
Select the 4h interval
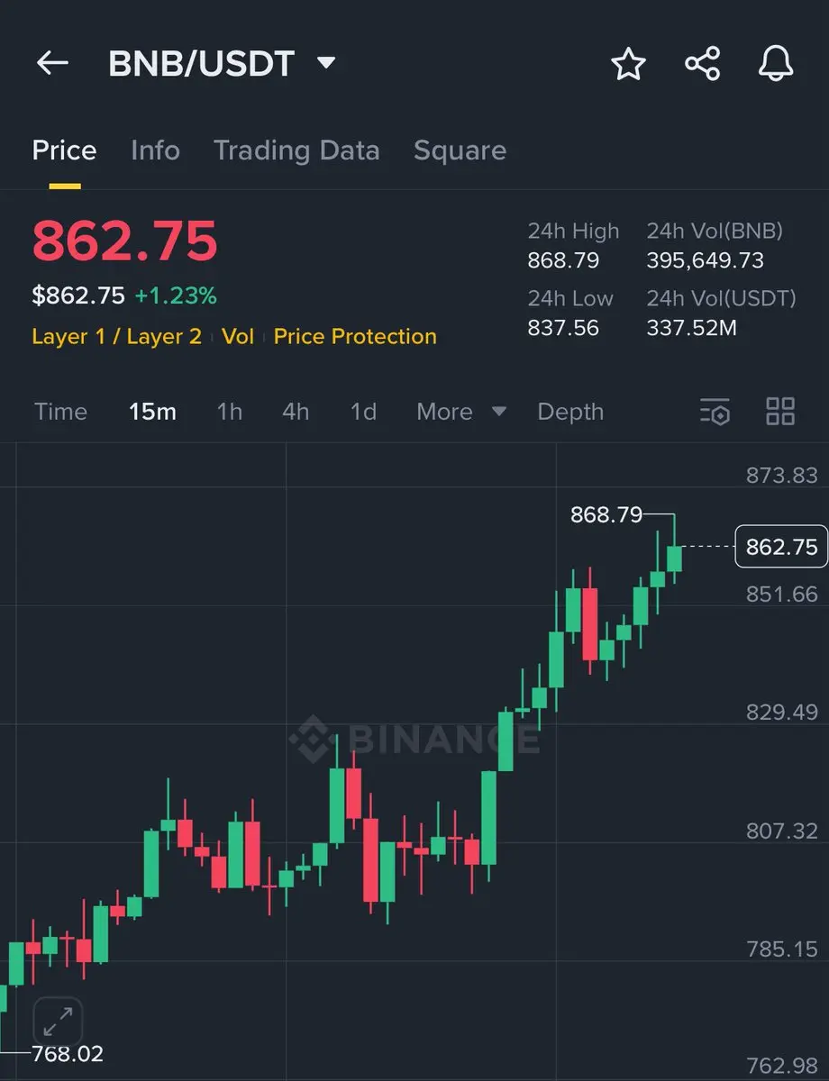[x=296, y=412]
